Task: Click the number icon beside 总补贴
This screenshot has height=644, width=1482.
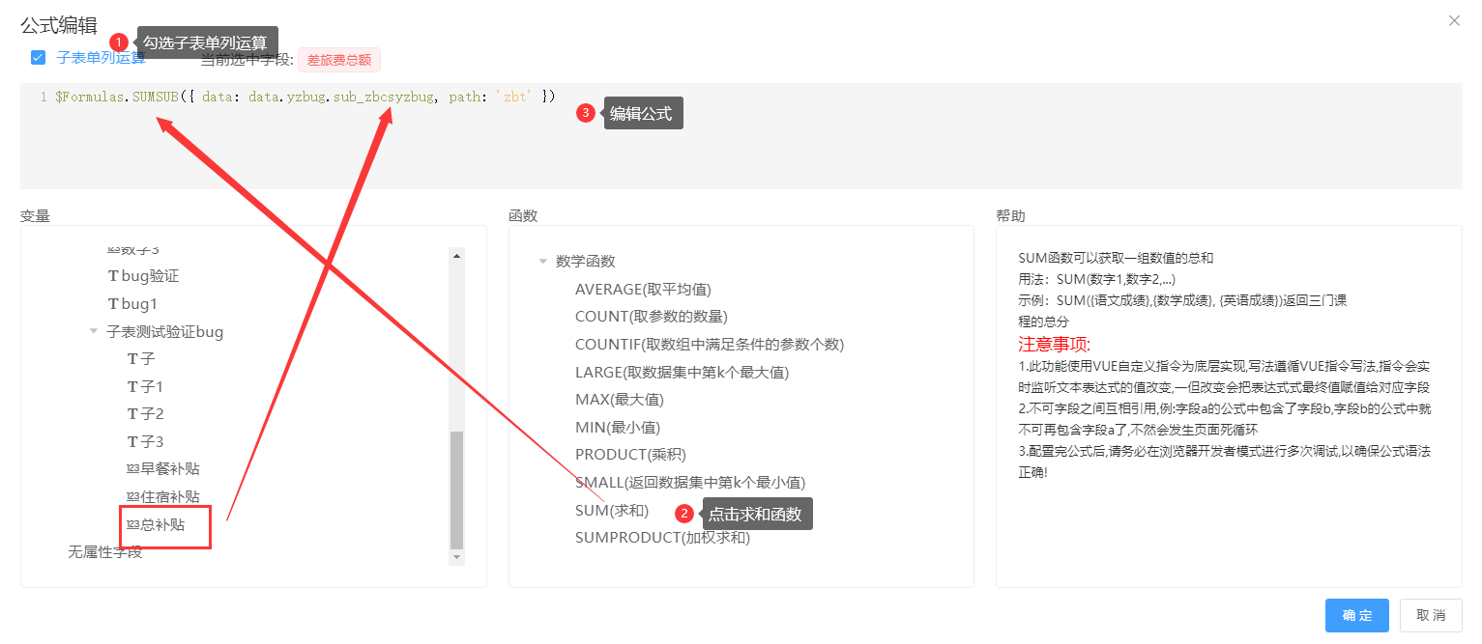Action: (x=133, y=524)
